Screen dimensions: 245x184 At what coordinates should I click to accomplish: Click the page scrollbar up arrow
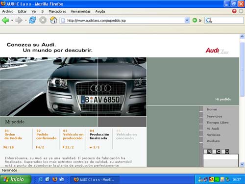point(242,36)
